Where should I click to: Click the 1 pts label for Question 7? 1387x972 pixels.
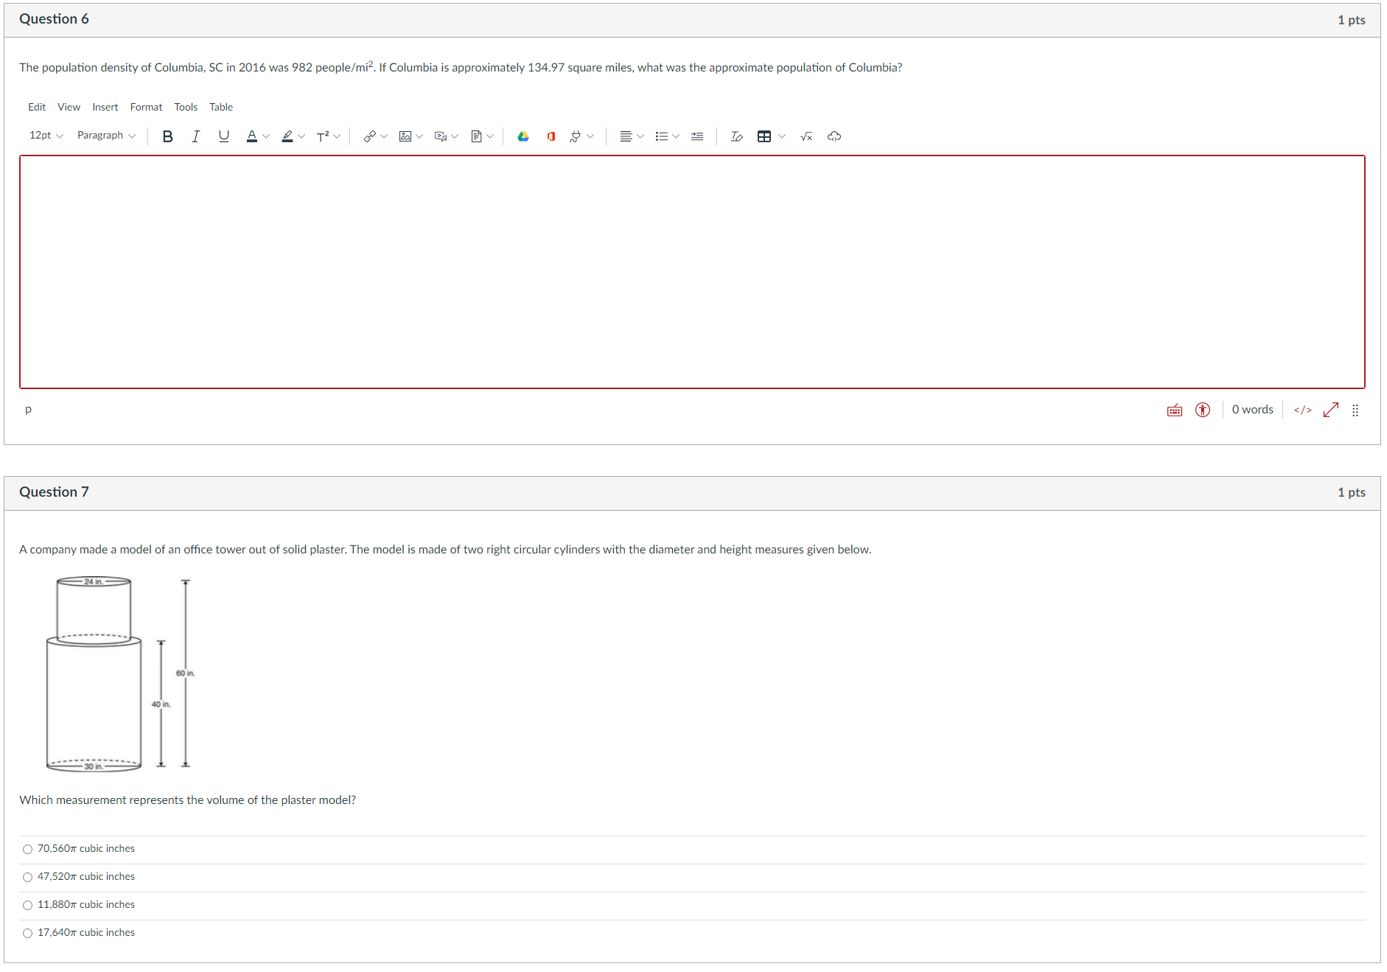point(1352,492)
